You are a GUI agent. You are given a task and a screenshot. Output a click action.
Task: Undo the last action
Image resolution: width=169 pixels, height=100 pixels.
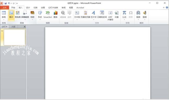9,3
